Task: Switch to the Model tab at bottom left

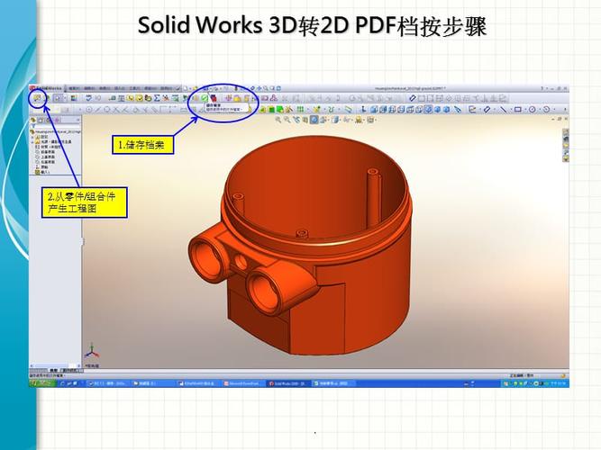Action: pos(53,370)
